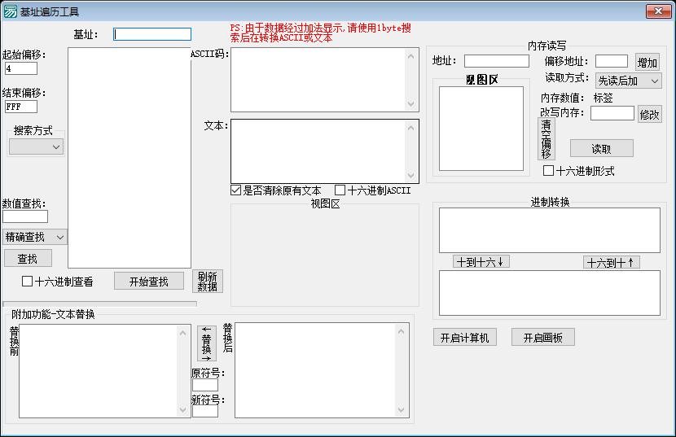Click the ASCII码 scrollbar up arrow

[x=410, y=56]
